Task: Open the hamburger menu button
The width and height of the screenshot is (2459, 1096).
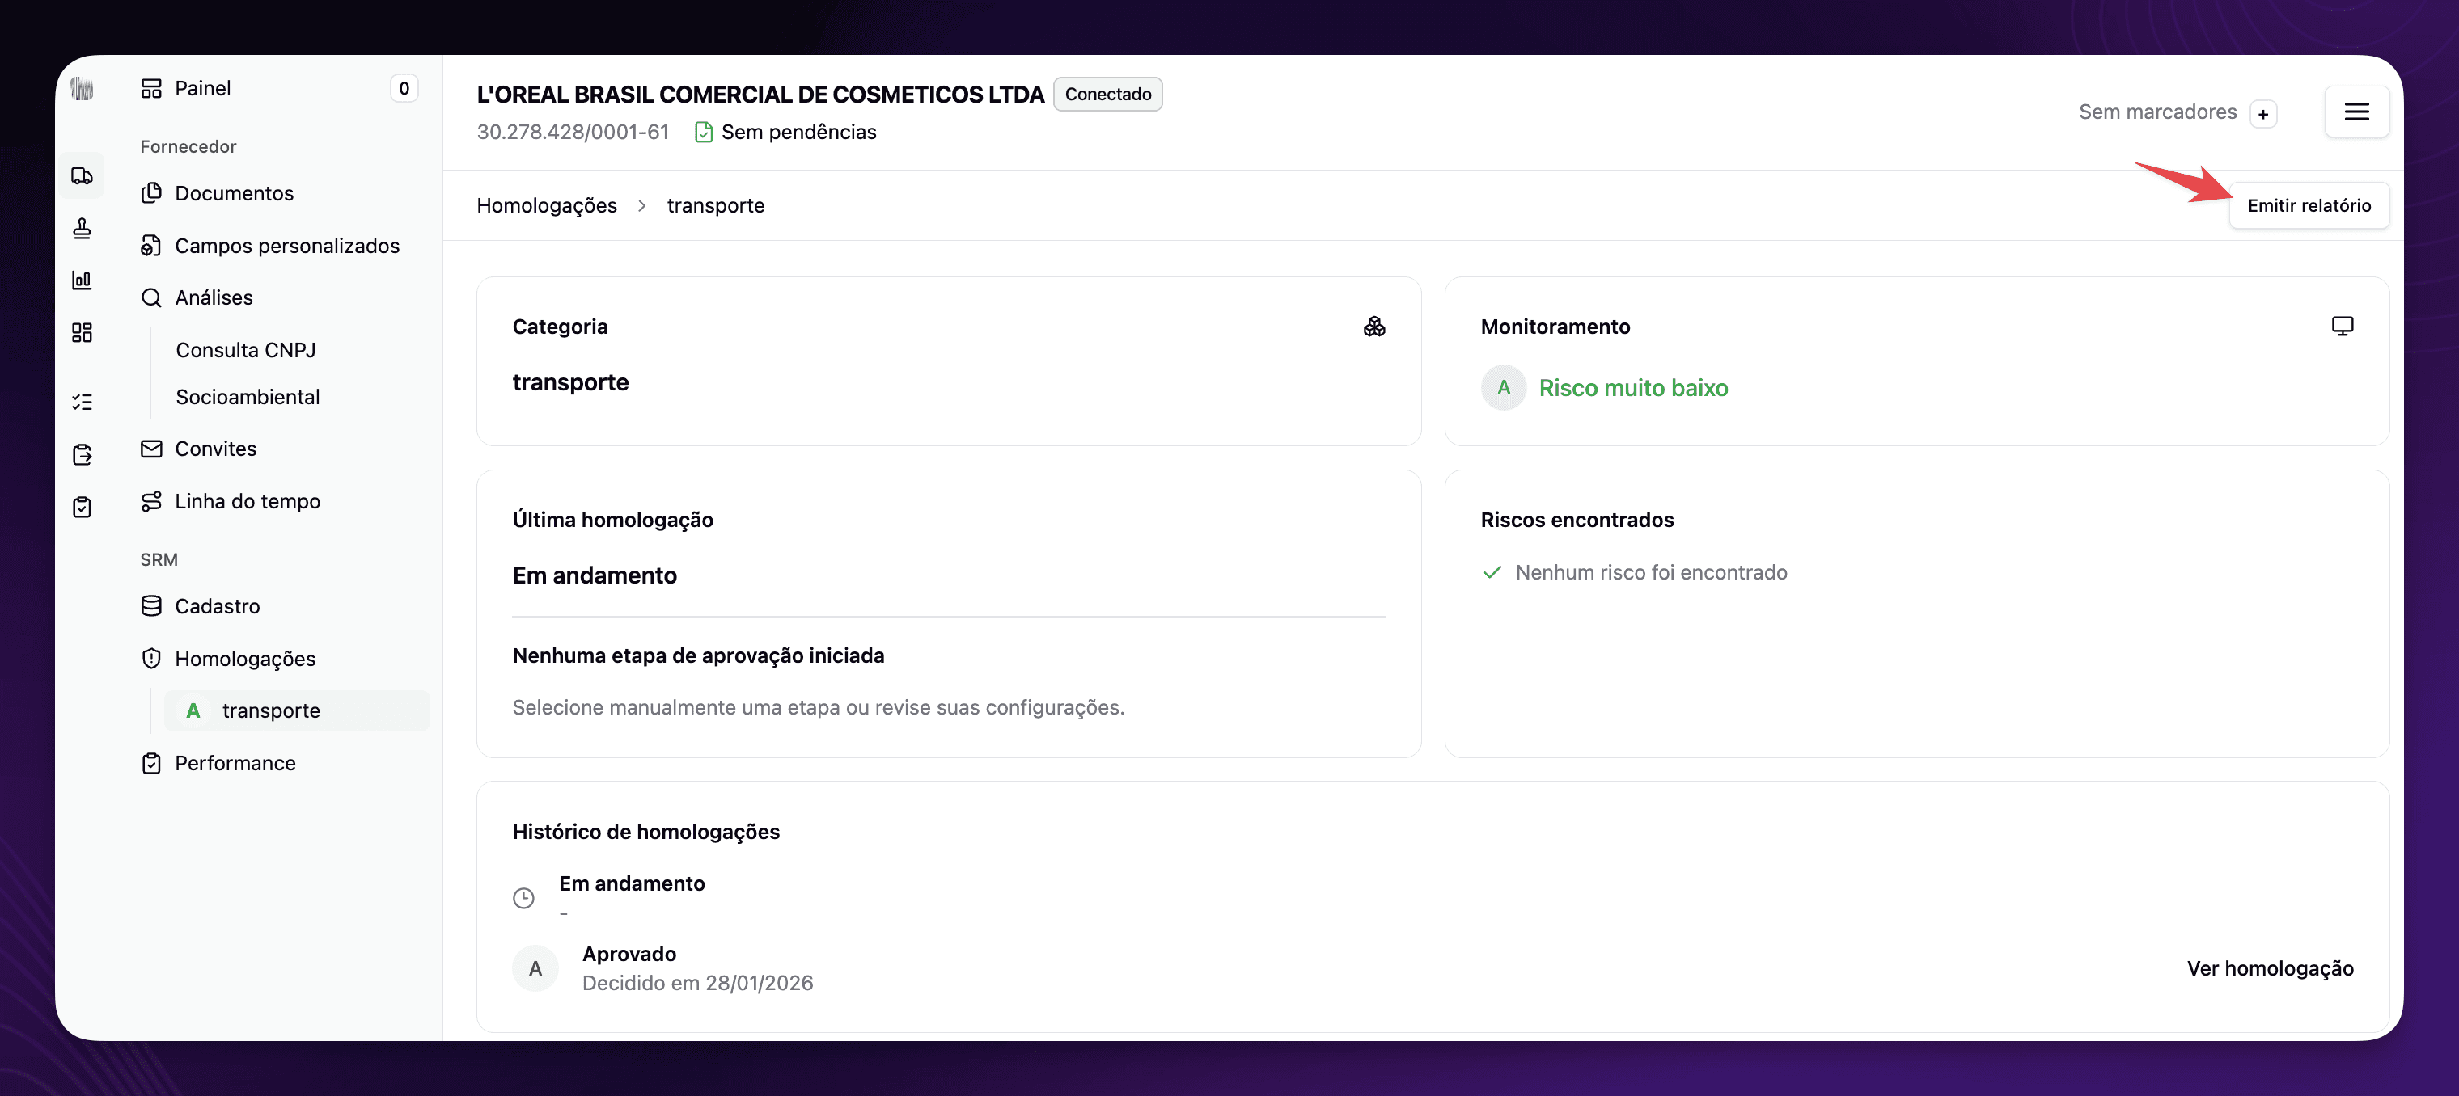Action: point(2356,112)
